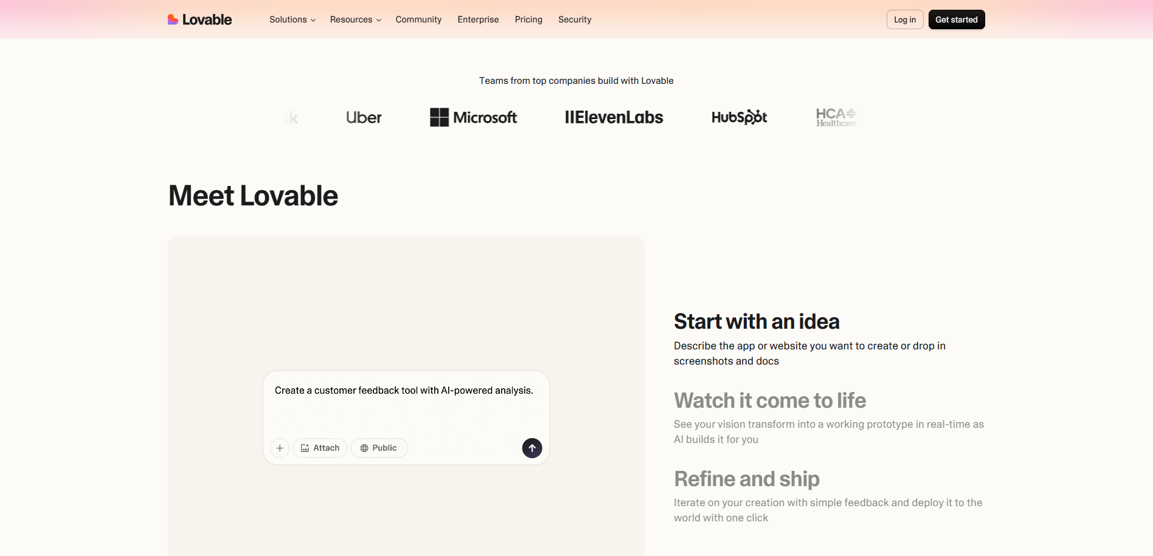
Task: Click 'See your vision transform' description text
Action: coord(828,431)
